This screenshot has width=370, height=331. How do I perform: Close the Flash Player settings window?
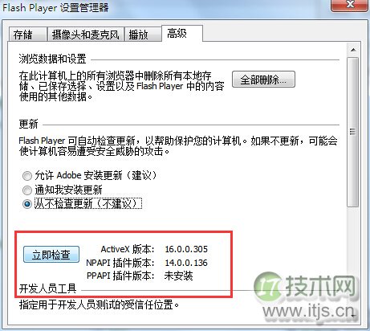coord(349,5)
